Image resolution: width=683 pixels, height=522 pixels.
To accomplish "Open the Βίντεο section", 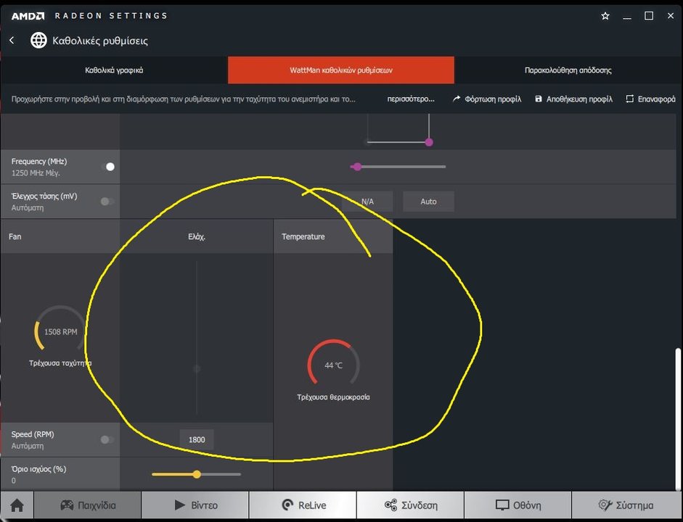I will pyautogui.click(x=195, y=505).
